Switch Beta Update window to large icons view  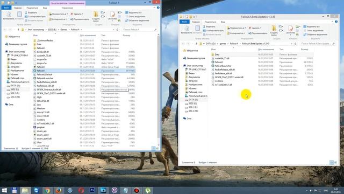click(x=335, y=163)
